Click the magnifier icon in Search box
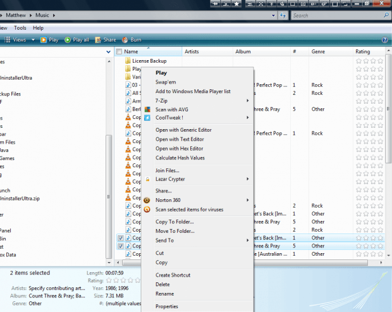 tap(386, 15)
